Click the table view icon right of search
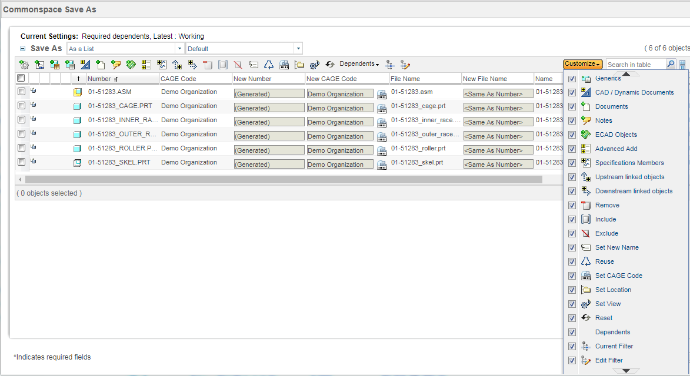 (x=682, y=65)
